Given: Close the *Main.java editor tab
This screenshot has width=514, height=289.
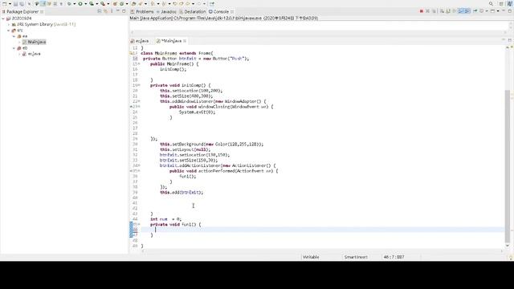Looking at the screenshot, I should (x=185, y=41).
